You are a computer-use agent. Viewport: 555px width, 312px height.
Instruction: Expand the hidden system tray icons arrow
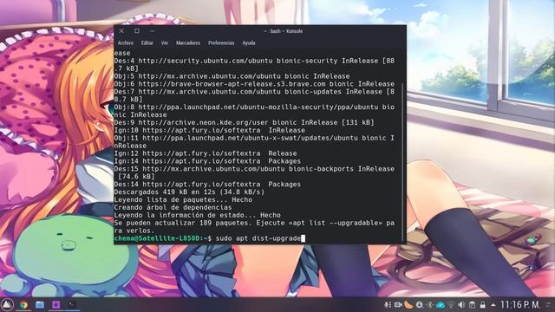[x=493, y=304]
